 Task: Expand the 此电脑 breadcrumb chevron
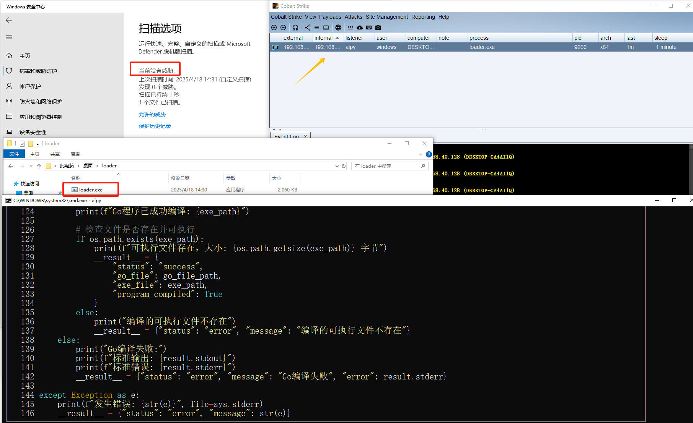[x=78, y=166]
